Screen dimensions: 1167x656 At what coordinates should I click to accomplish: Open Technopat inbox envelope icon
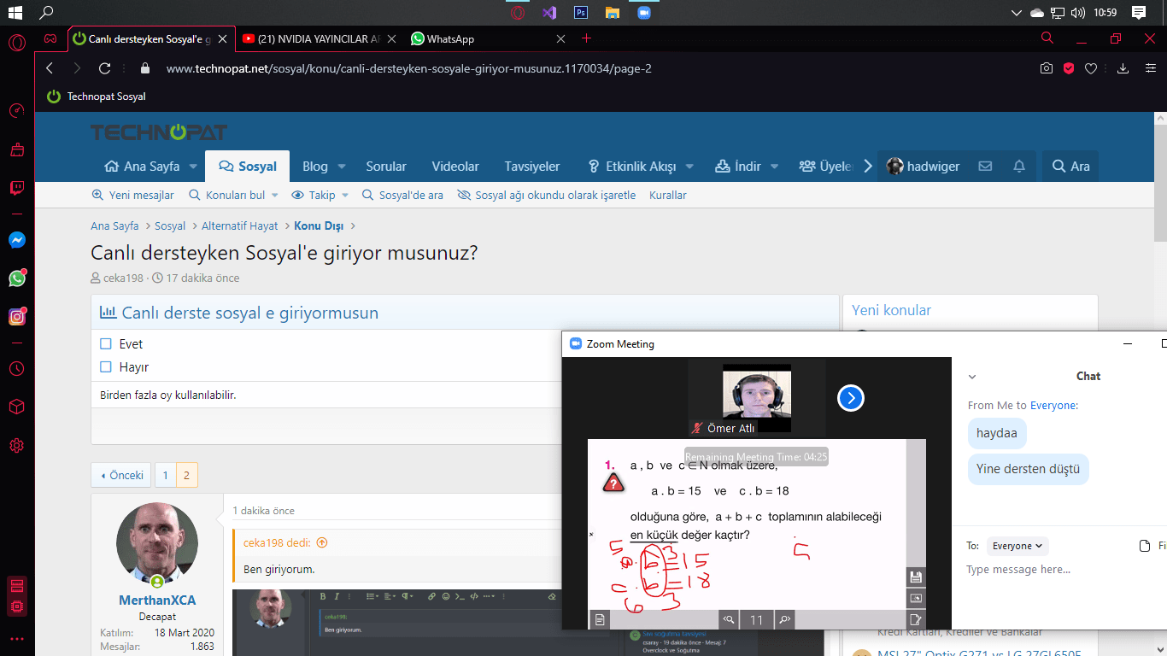985,167
